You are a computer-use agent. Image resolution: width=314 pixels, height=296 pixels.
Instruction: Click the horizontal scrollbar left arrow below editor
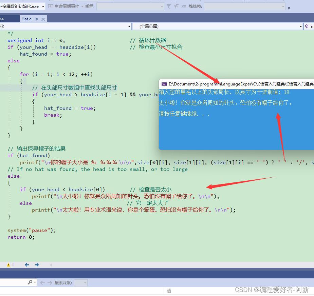click(x=51, y=265)
